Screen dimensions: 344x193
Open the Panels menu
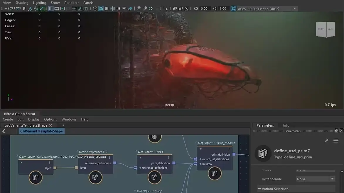(88, 3)
